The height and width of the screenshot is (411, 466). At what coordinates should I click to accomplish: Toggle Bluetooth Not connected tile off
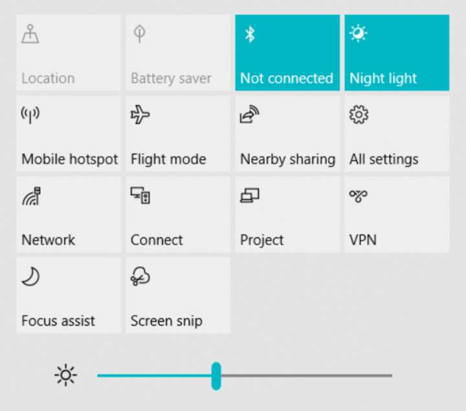287,52
